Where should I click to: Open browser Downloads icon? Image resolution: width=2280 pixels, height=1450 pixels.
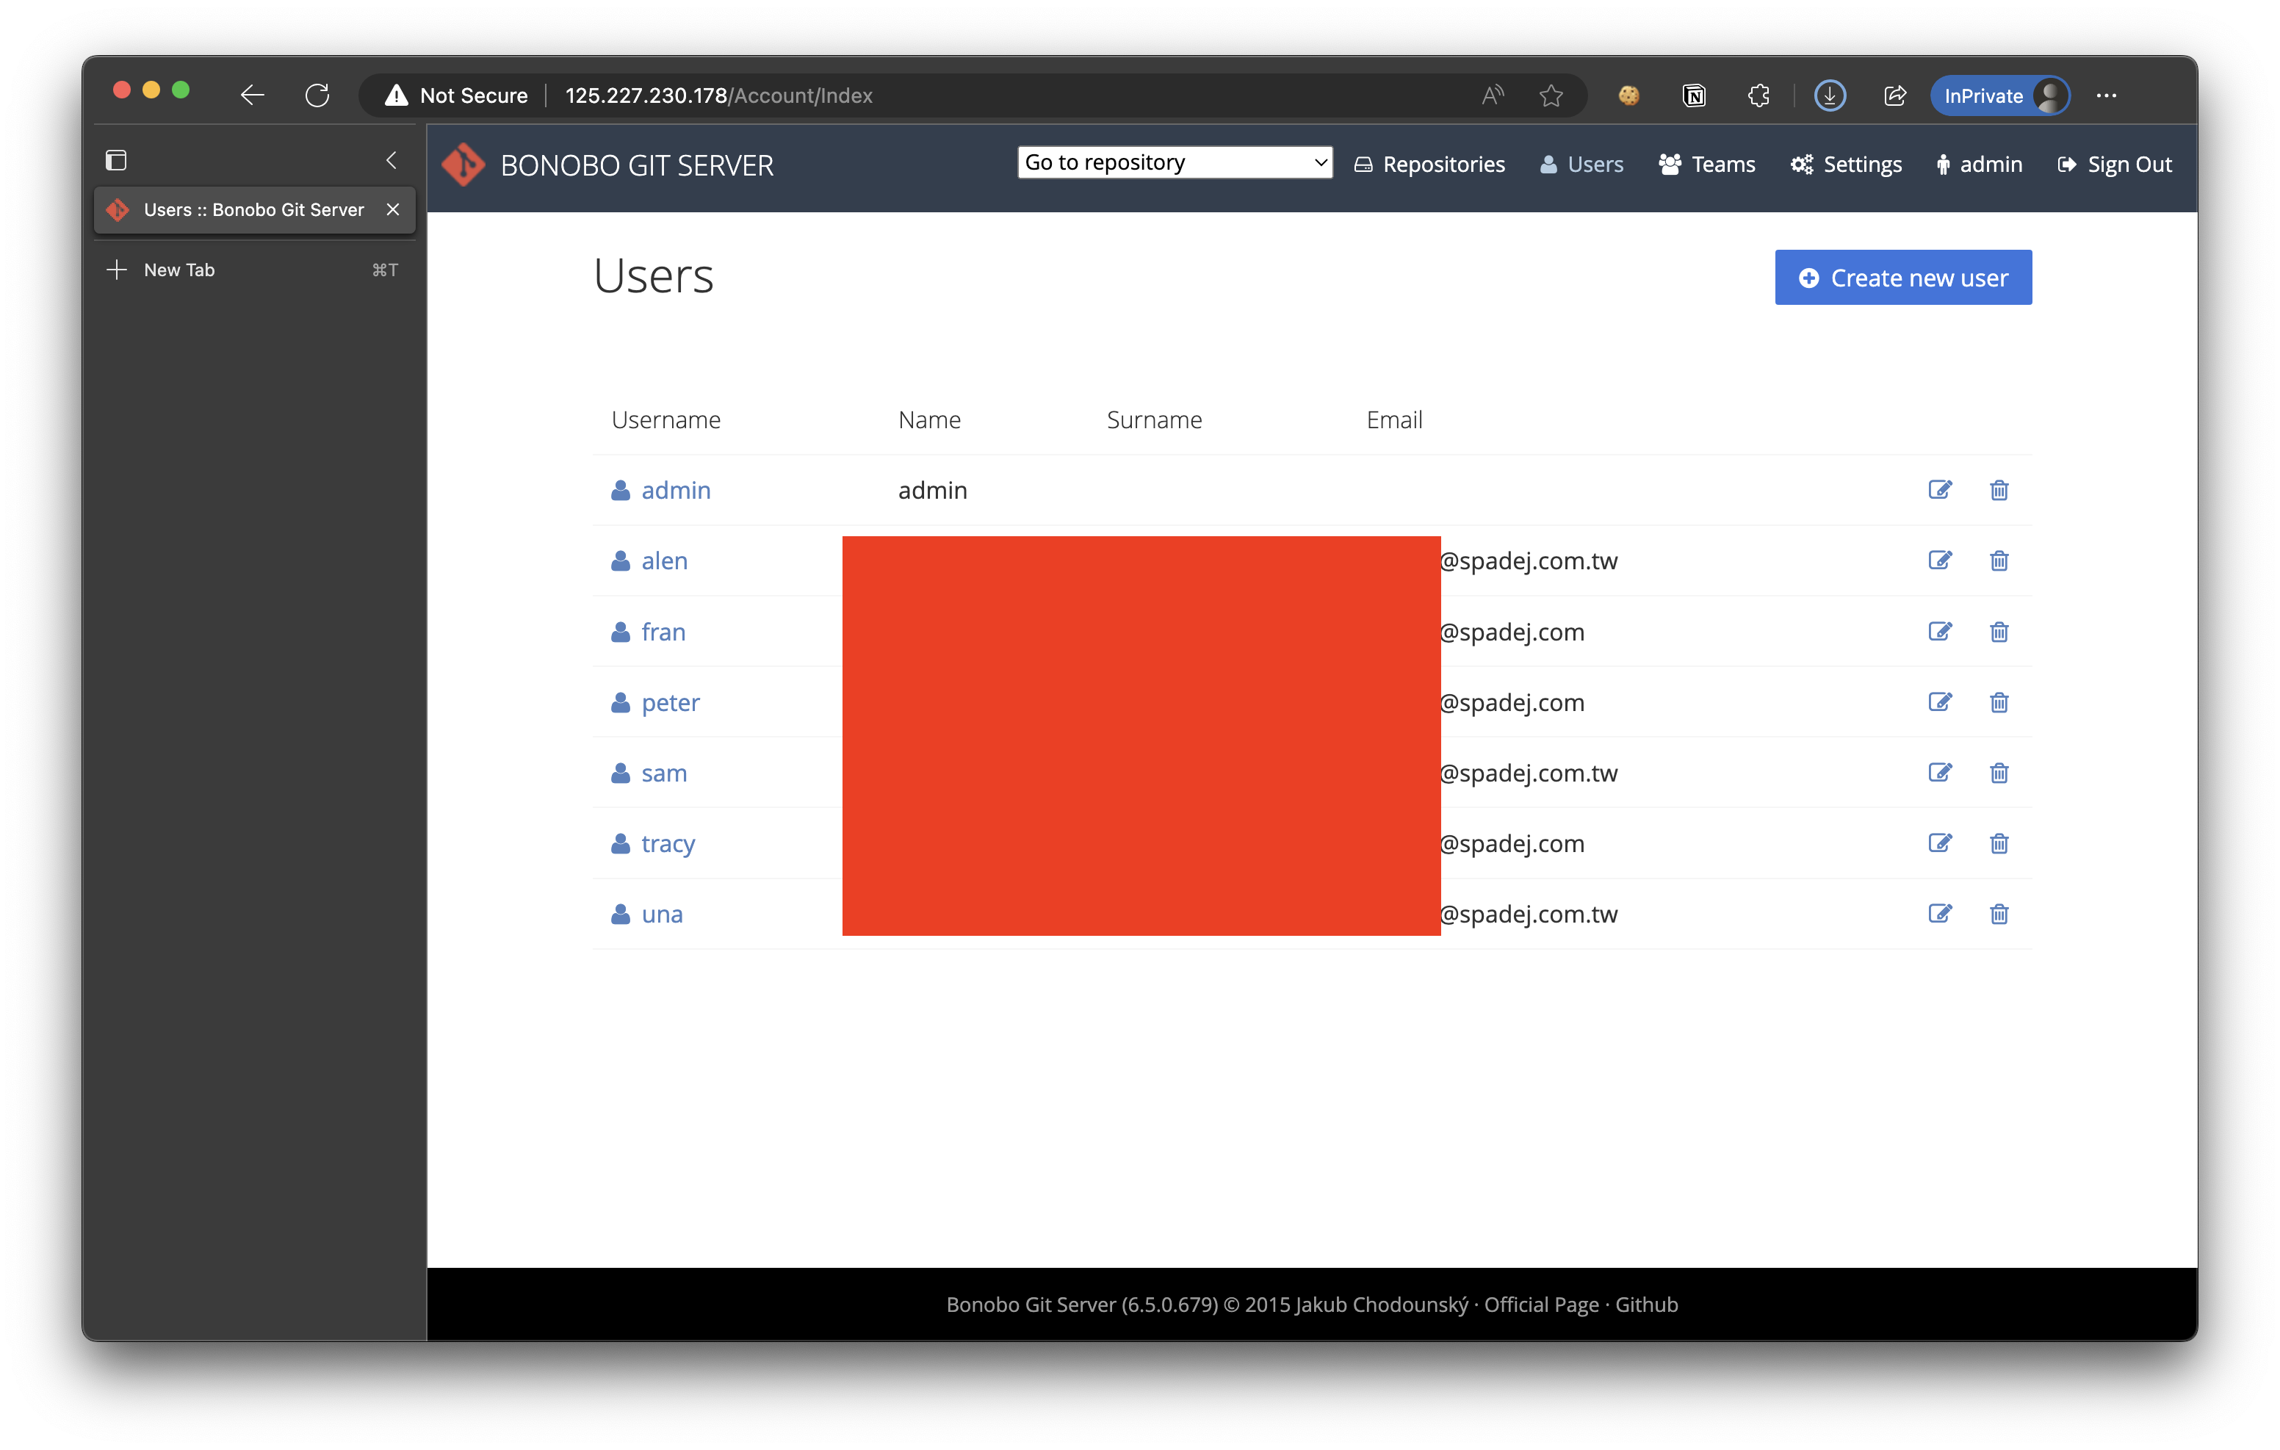[1829, 95]
